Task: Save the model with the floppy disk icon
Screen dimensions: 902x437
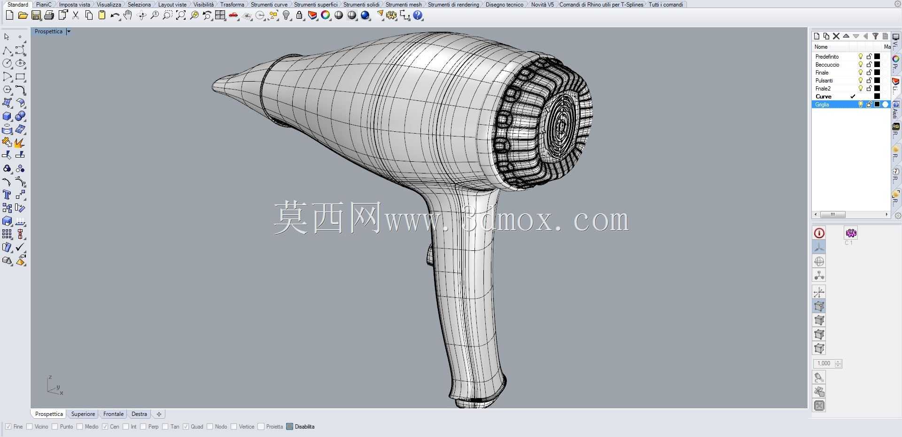Action: 36,15
